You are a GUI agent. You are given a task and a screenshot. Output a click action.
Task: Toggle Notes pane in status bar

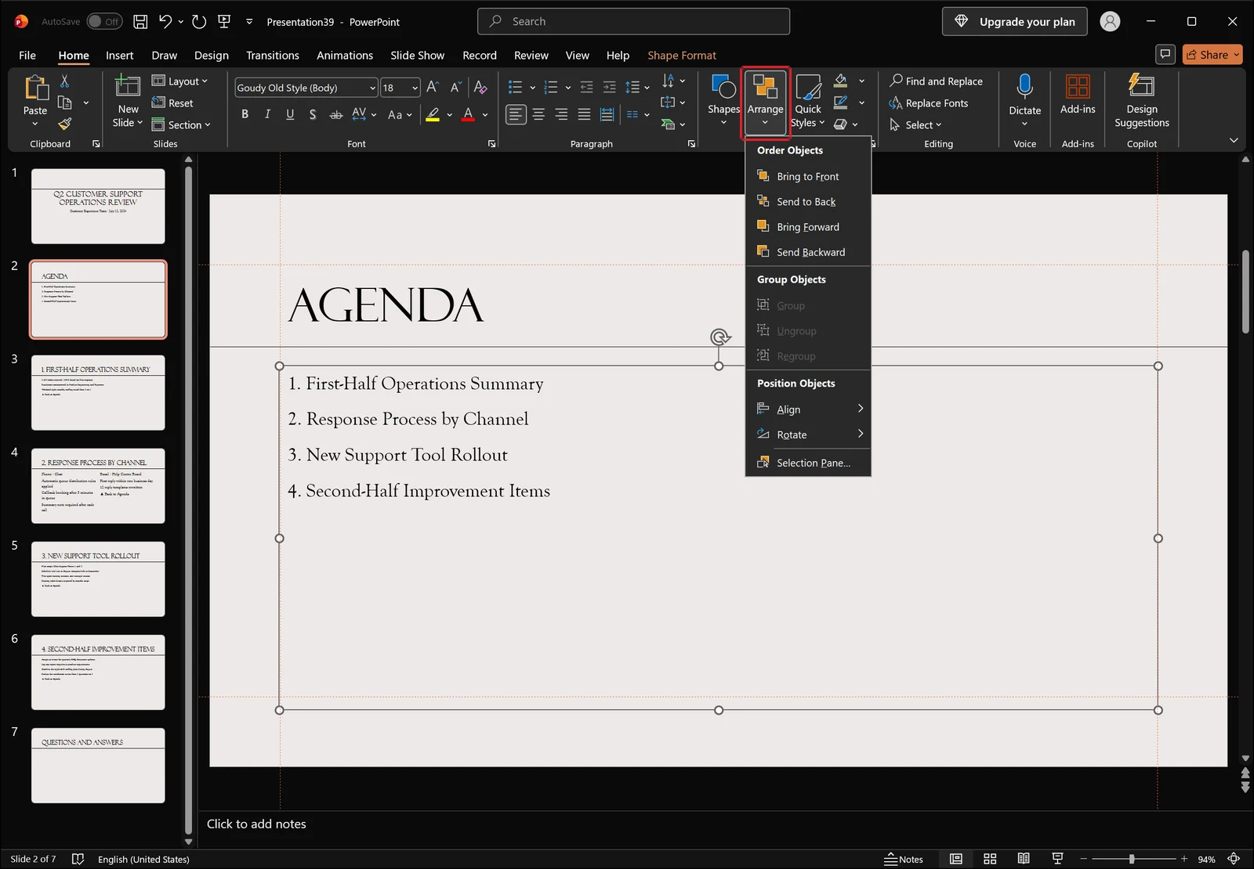[904, 859]
